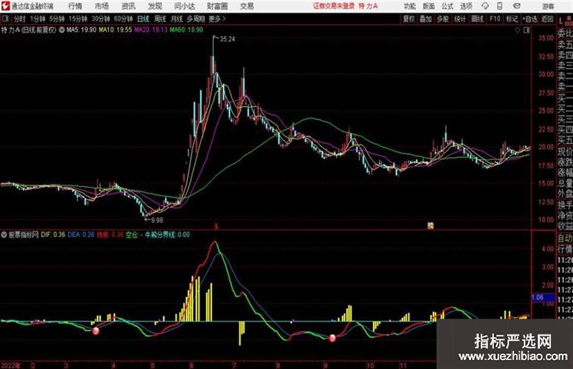This screenshot has width=573, height=369.
Task: Open the mail envelope icon
Action: 517,6
